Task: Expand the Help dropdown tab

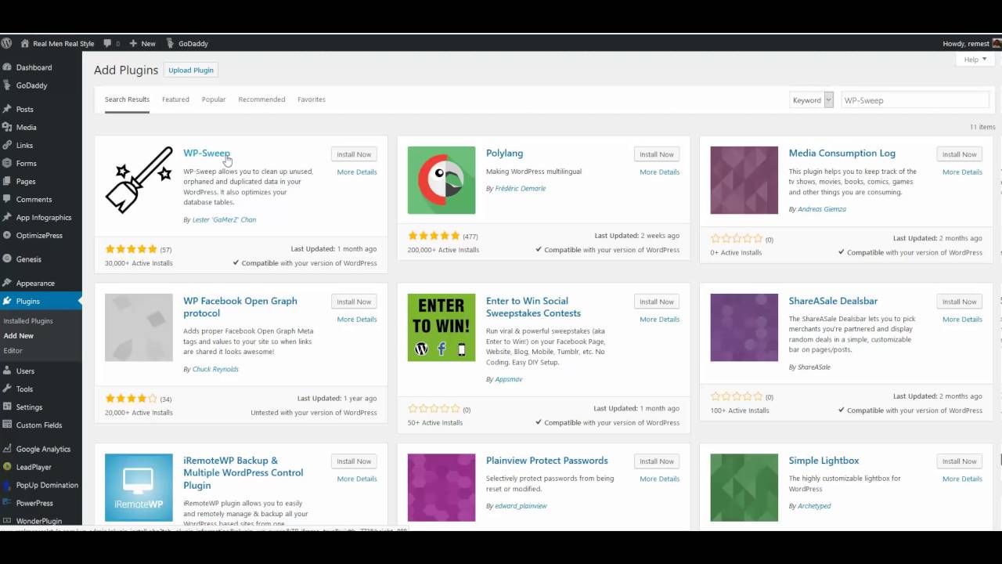Action: point(975,60)
